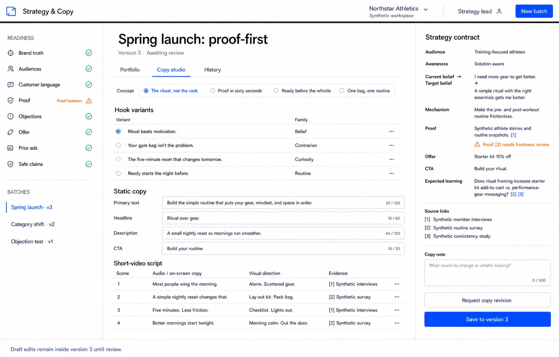
Task: Select hook 'The five-minute reset that changes tomorrow.'
Action: (x=118, y=159)
